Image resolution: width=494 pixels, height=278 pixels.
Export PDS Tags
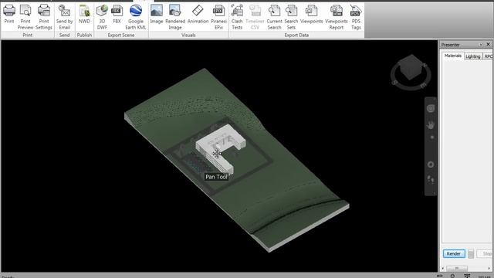(356, 17)
